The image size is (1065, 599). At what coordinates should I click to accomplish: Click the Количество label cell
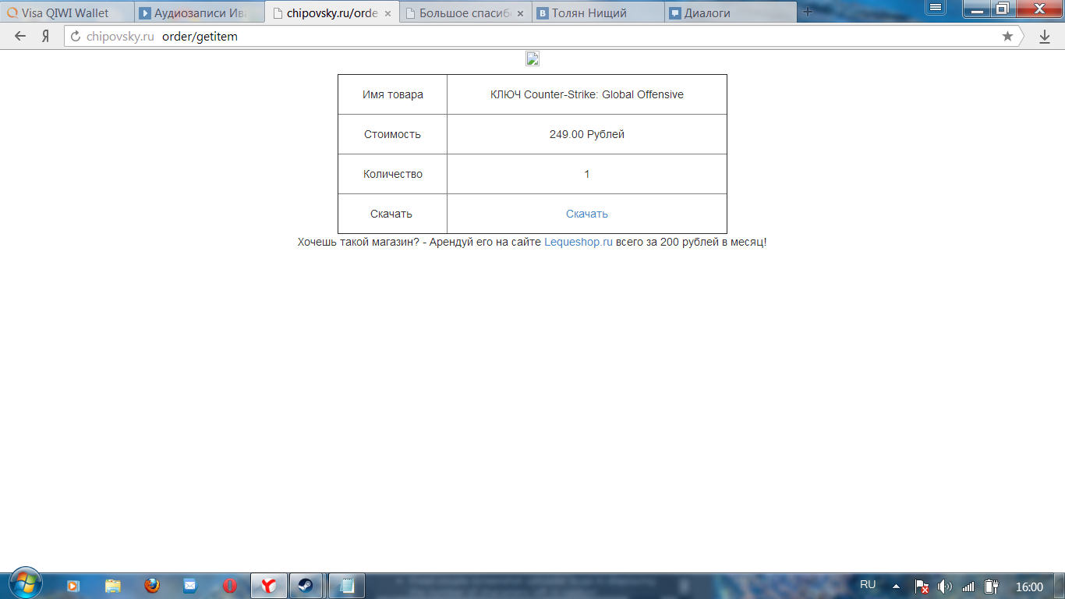point(393,174)
